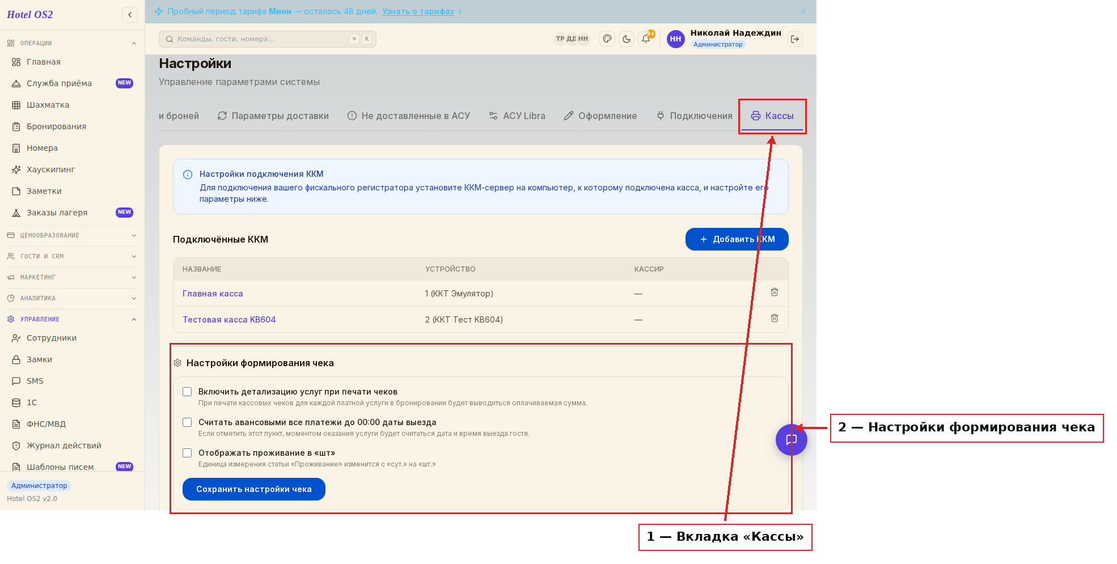Focus the Команды, гости, номера search field
The width and height of the screenshot is (1117, 564).
click(268, 39)
